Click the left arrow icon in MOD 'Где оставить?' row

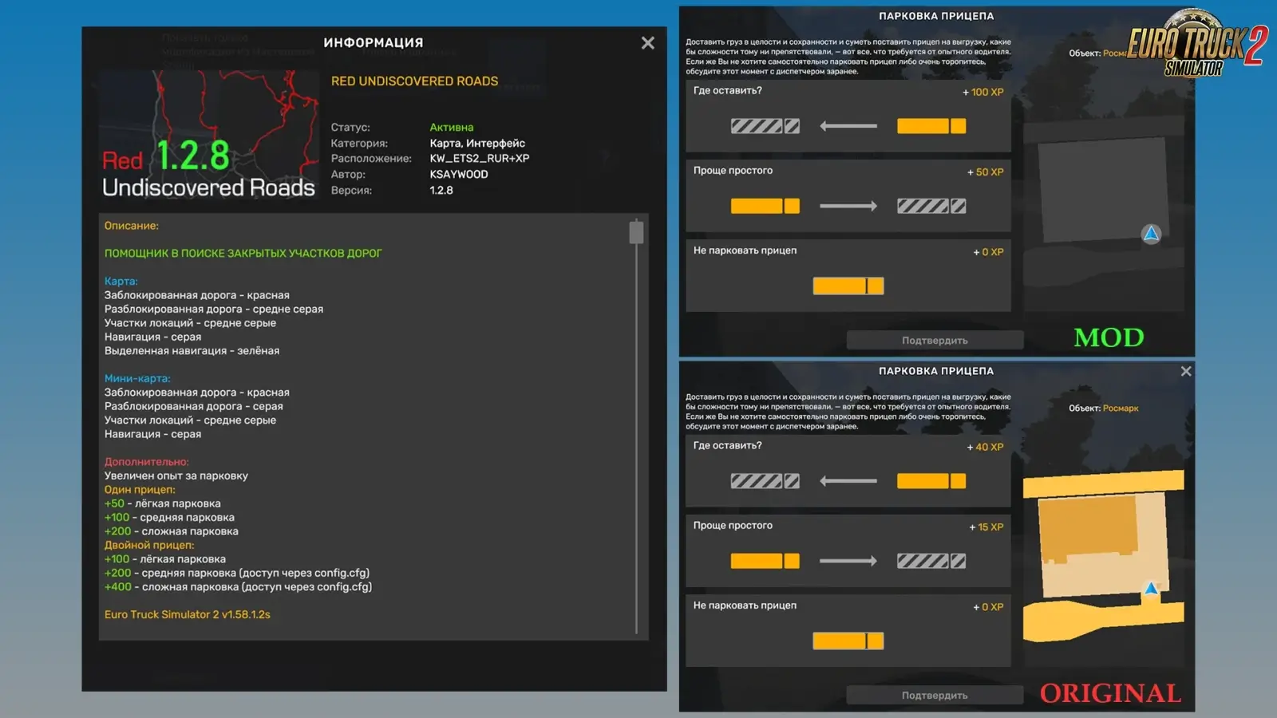(848, 126)
